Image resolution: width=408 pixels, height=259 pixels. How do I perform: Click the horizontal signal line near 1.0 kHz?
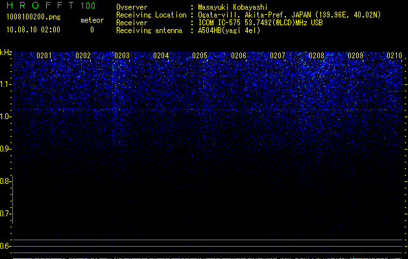coord(208,110)
